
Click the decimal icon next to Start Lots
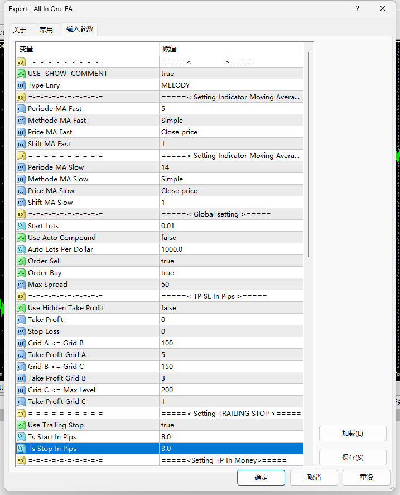(x=21, y=226)
